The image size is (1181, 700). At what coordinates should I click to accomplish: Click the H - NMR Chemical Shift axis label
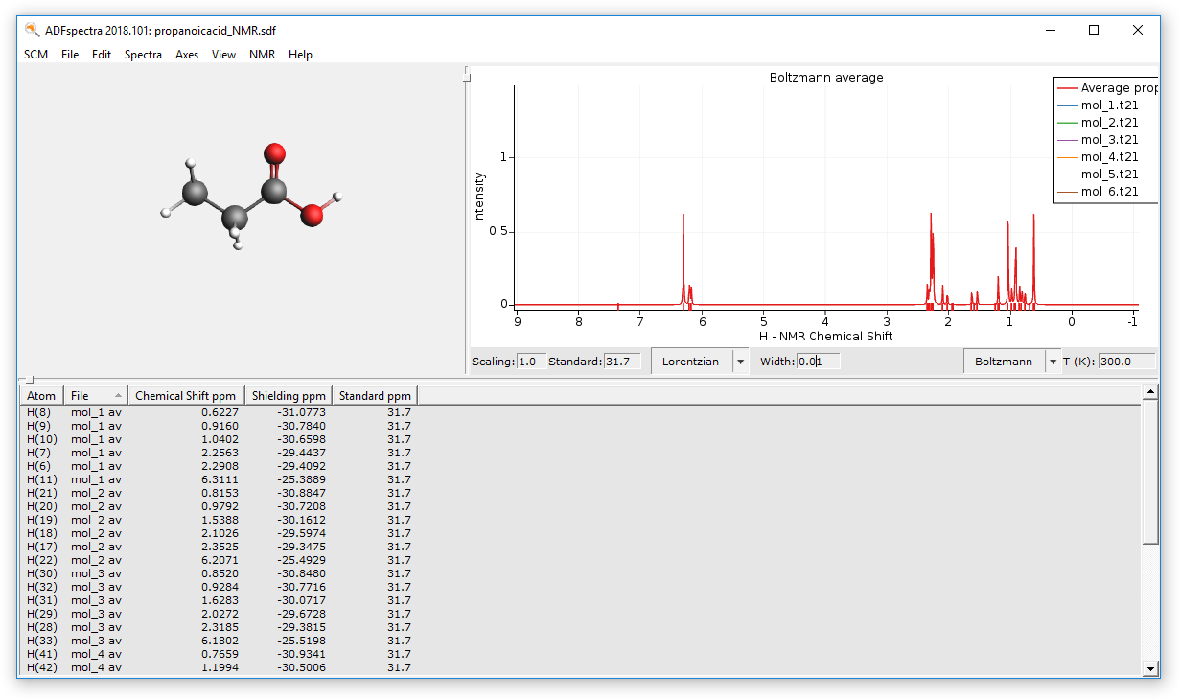click(825, 337)
